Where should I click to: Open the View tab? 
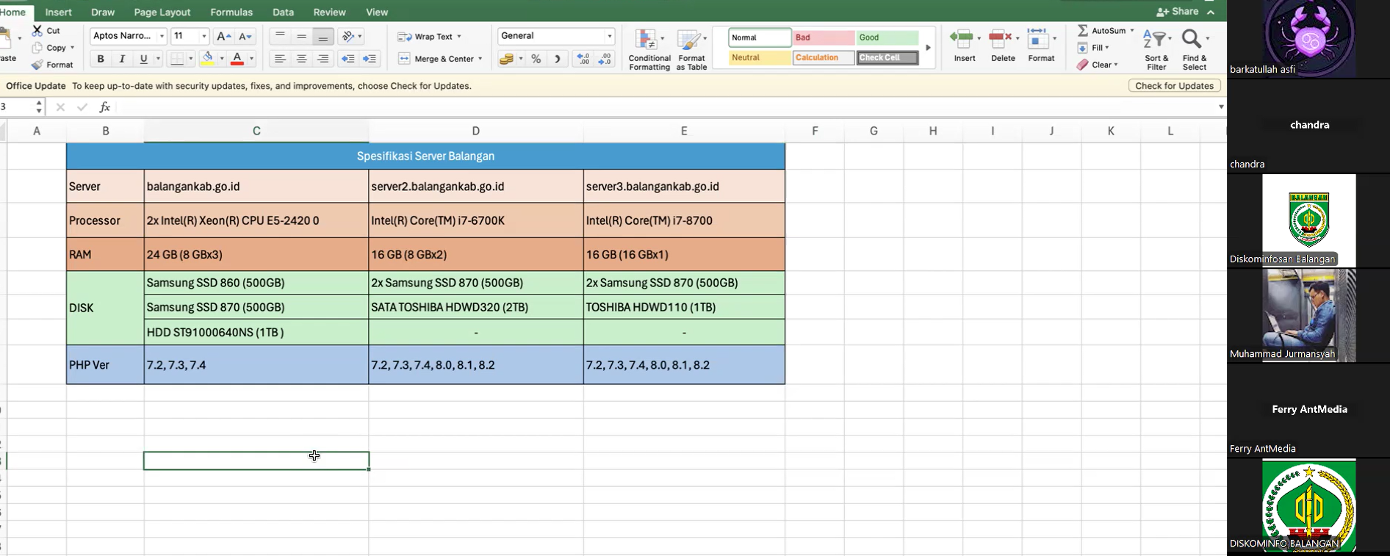pos(377,12)
